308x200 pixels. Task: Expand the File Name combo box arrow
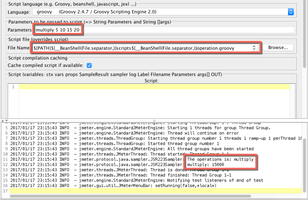pos(255,47)
